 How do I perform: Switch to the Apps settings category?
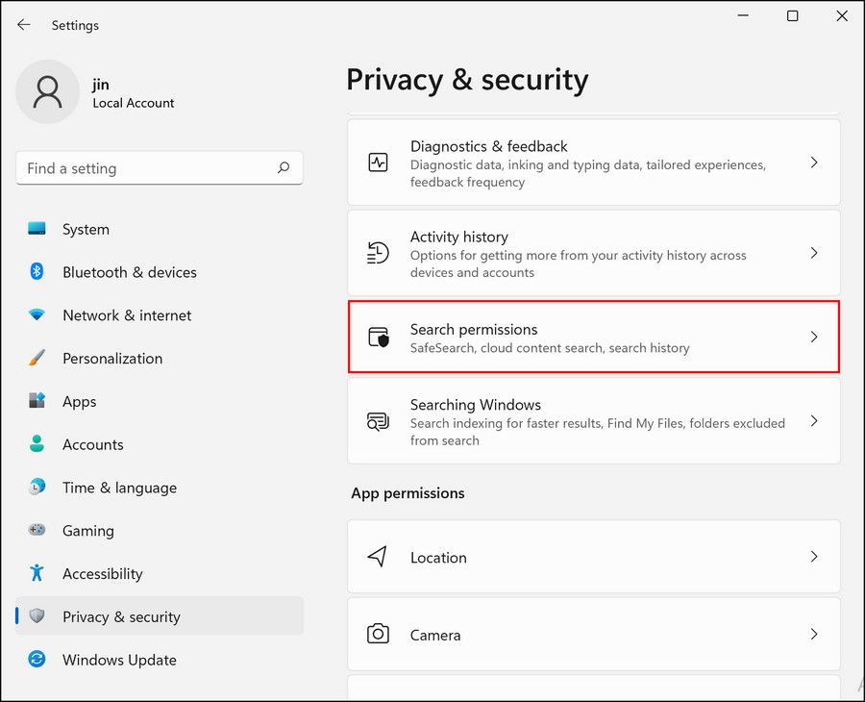click(x=79, y=402)
